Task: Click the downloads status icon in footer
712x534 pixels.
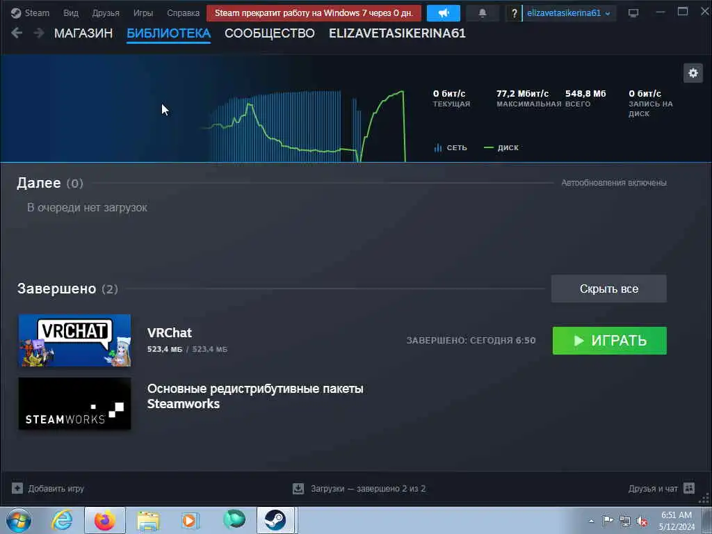Action: [x=298, y=489]
